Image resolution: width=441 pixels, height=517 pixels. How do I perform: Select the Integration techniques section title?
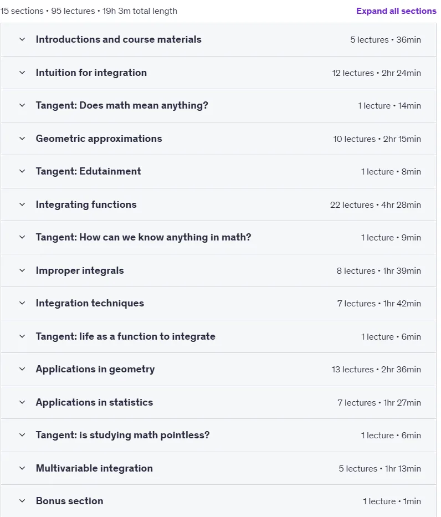[x=90, y=303]
